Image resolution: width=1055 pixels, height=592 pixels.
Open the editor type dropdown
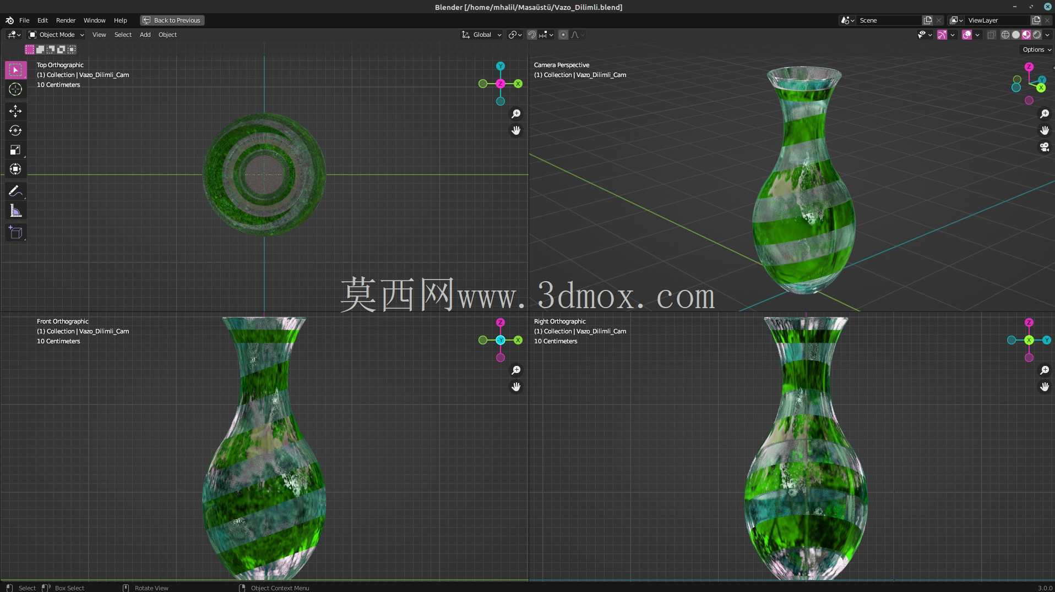click(x=14, y=35)
